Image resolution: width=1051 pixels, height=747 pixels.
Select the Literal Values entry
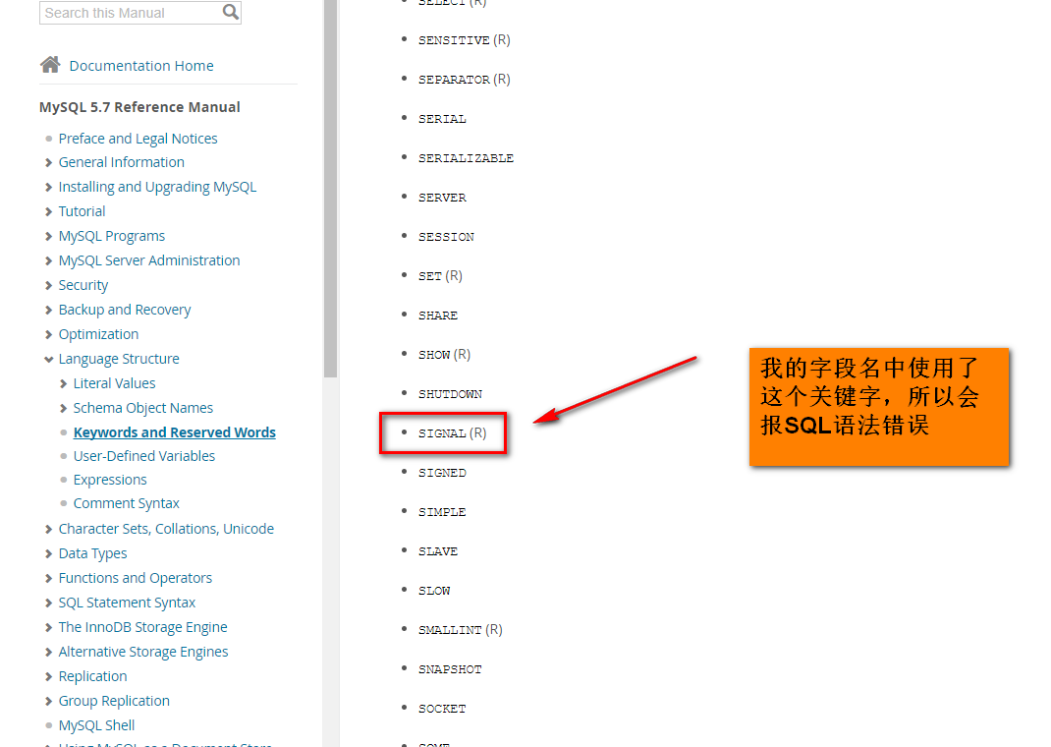(114, 382)
